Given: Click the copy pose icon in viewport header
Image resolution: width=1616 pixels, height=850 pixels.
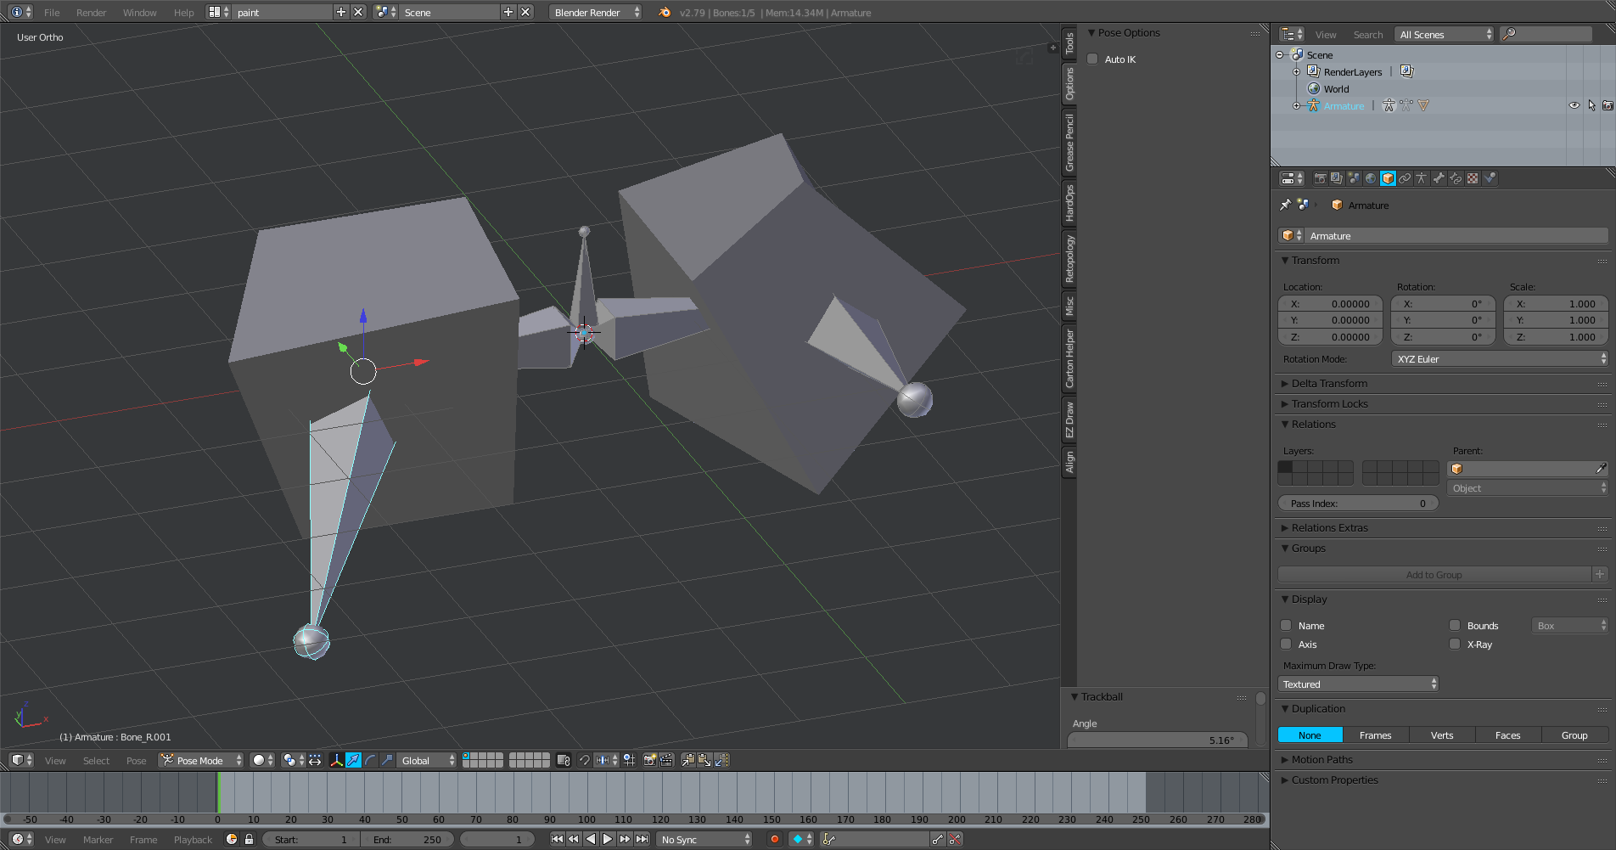Looking at the screenshot, I should point(687,760).
